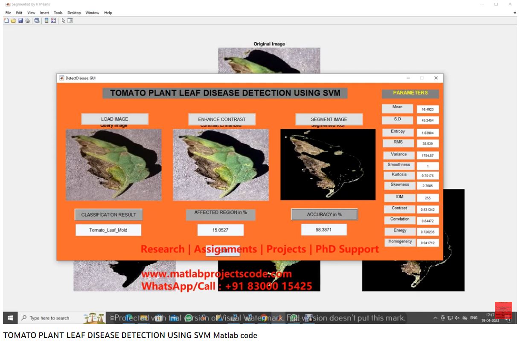The height and width of the screenshot is (341, 521).
Task: Click the New Figure toolbar icon
Action: 6,20
